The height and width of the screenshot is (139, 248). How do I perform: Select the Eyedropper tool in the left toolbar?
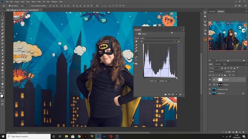tap(2, 30)
